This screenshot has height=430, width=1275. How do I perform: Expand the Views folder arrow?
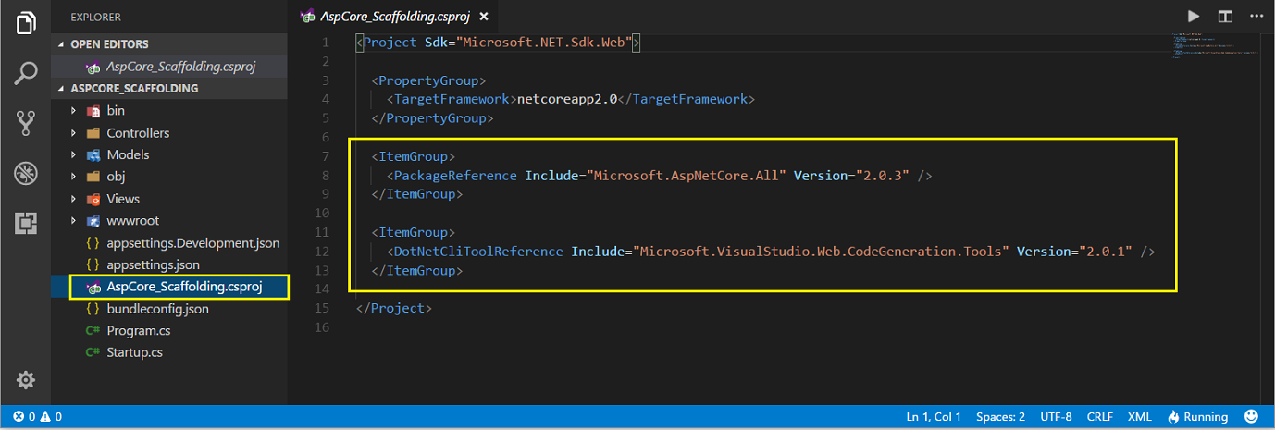pos(73,199)
